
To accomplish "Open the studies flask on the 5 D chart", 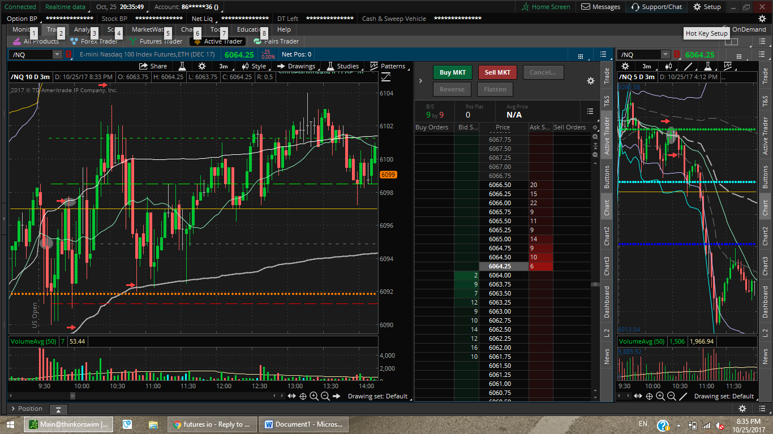I will [x=707, y=66].
